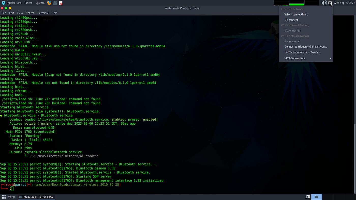This screenshot has width=356, height=200.
Task: Open the Applications menu
Action: coord(14,3)
